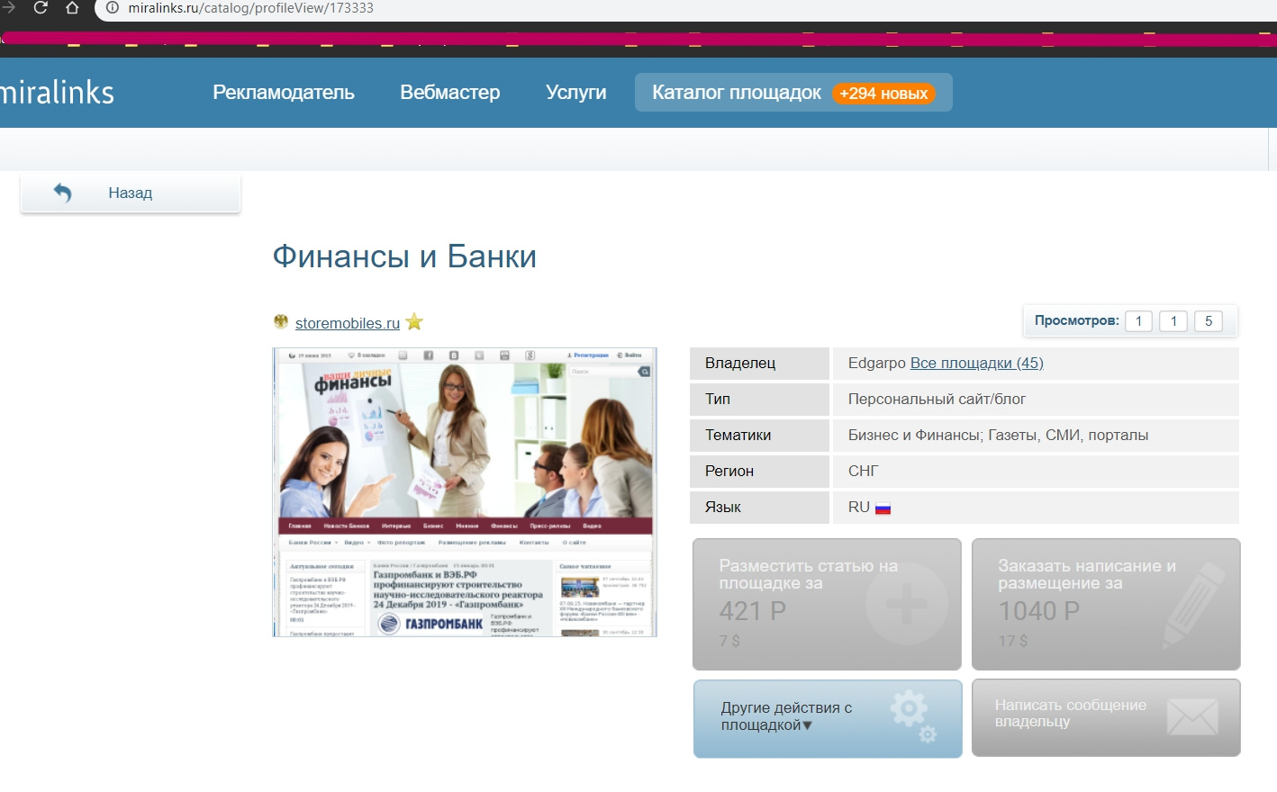The image size is (1277, 792).
Task: Click the site info icon in address bar
Action: [113, 8]
